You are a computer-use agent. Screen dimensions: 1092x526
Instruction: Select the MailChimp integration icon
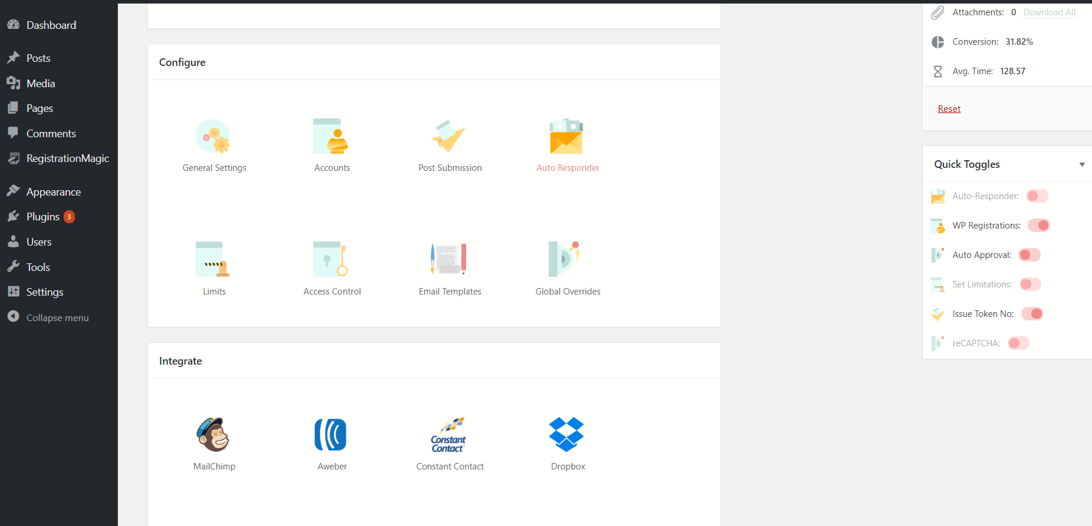[213, 435]
